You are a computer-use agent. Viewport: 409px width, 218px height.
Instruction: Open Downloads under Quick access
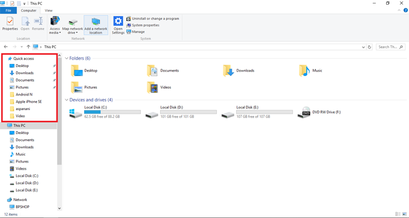(x=25, y=73)
